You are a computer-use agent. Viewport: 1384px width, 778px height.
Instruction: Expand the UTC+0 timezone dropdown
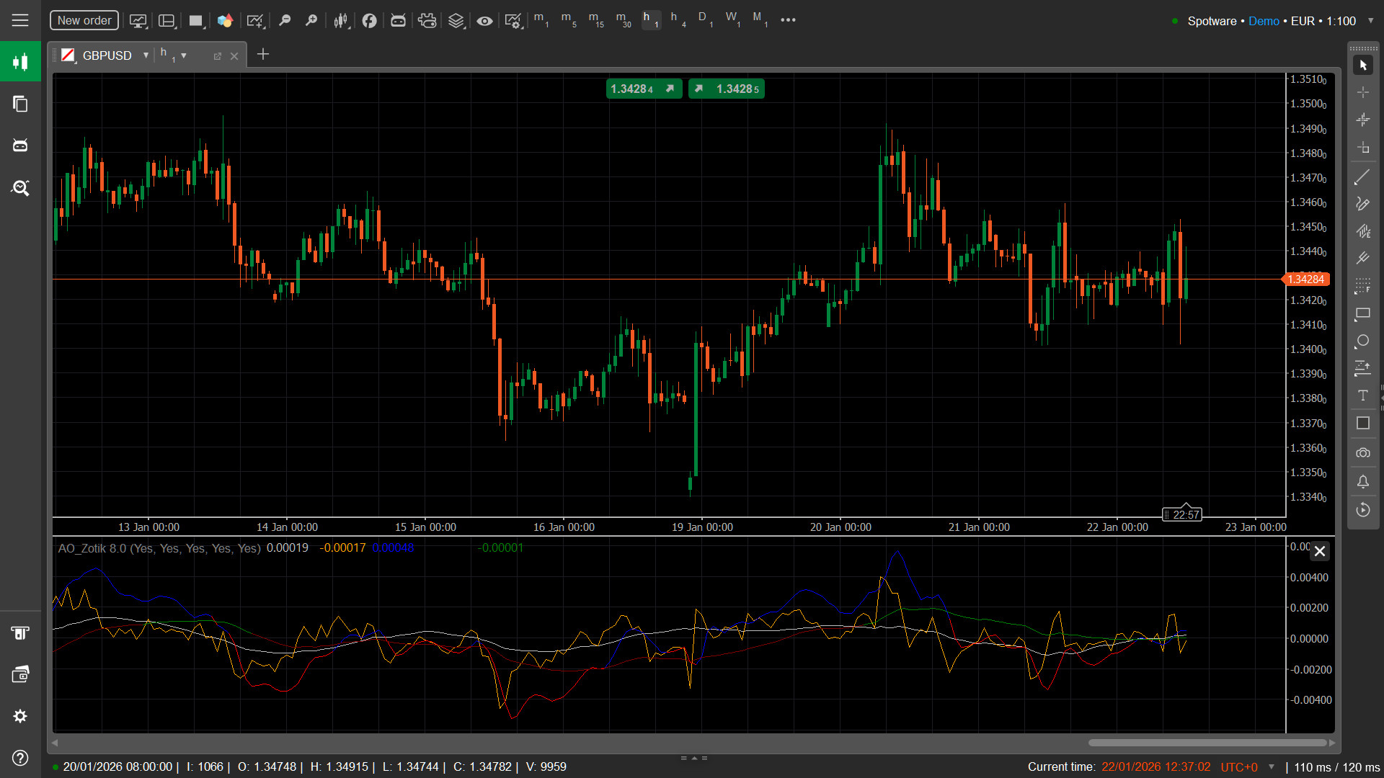click(x=1272, y=767)
